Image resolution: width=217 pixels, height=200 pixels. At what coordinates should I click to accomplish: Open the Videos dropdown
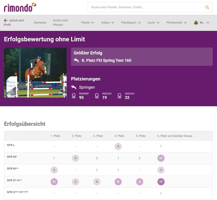click(107, 23)
